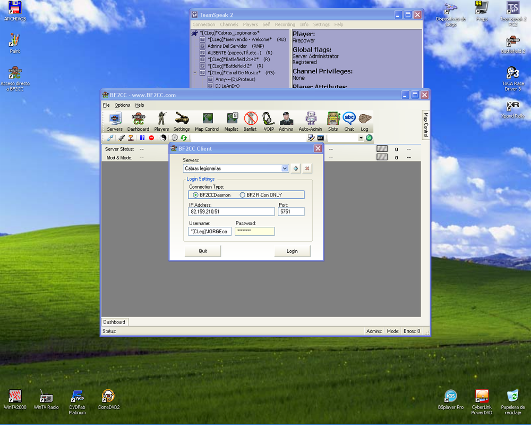Delete server with the red X icon
Image resolution: width=531 pixels, height=425 pixels.
point(307,168)
